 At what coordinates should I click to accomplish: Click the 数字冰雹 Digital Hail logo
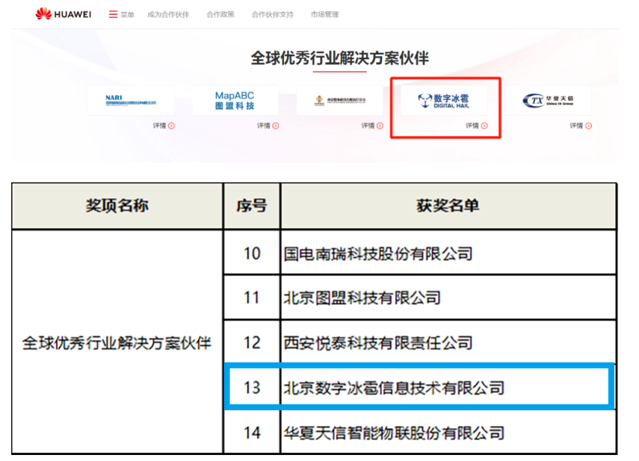pos(443,100)
